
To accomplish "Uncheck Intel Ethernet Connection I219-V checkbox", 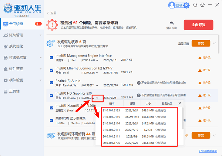I will (51, 70).
